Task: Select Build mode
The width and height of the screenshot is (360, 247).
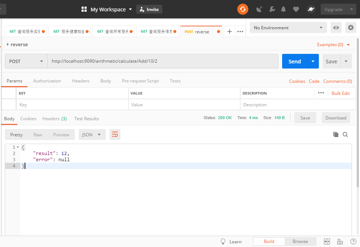Action: [269, 242]
